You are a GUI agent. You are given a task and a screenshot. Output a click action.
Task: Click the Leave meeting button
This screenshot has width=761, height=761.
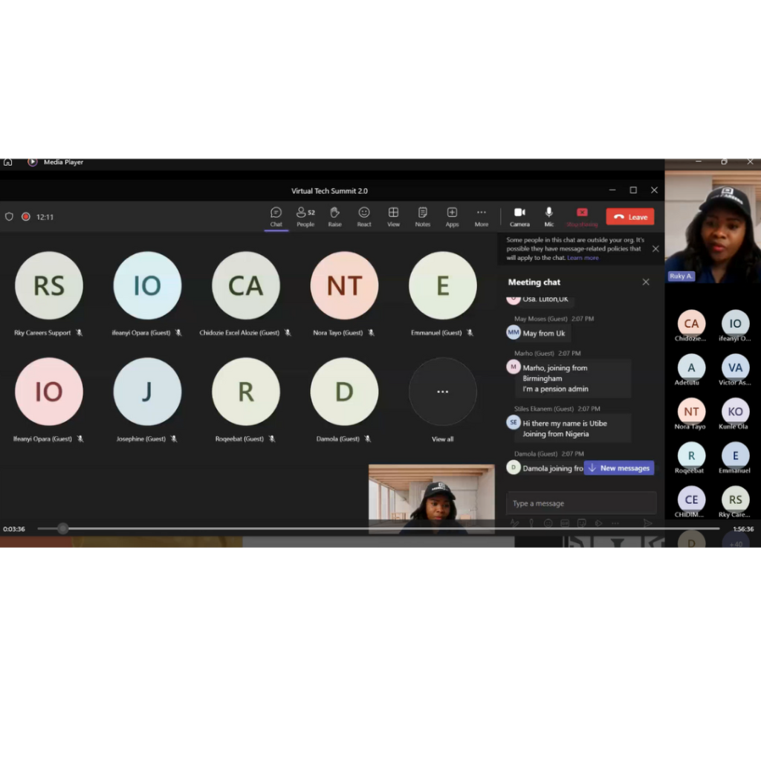point(630,217)
